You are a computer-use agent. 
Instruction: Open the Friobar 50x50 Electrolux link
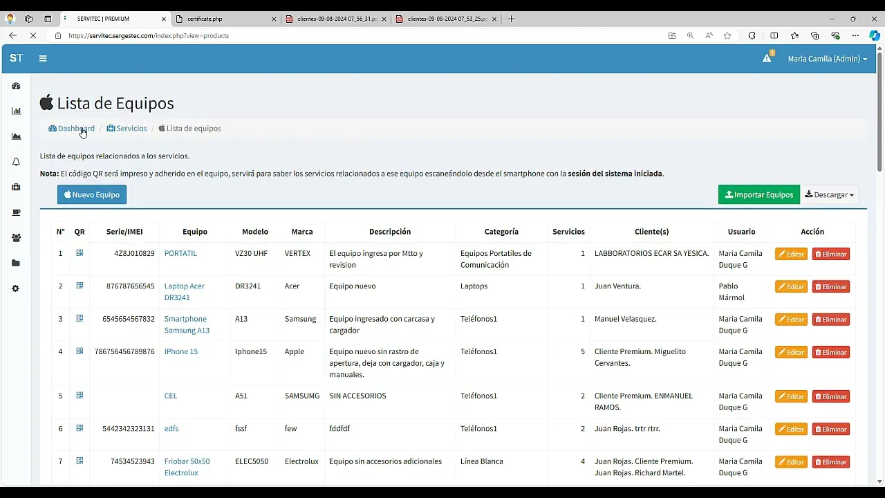(187, 467)
